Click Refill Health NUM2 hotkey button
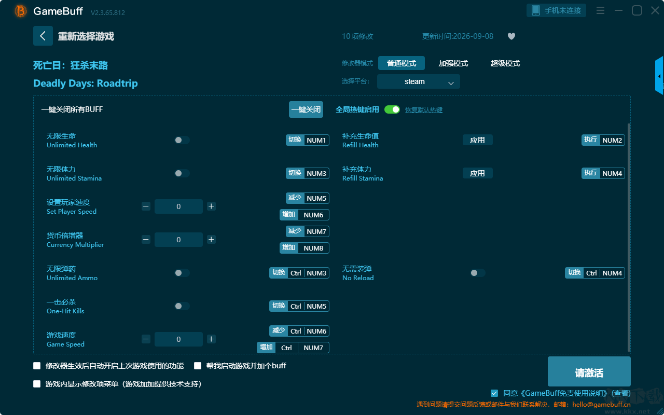This screenshot has height=415, width=664. (x=603, y=140)
